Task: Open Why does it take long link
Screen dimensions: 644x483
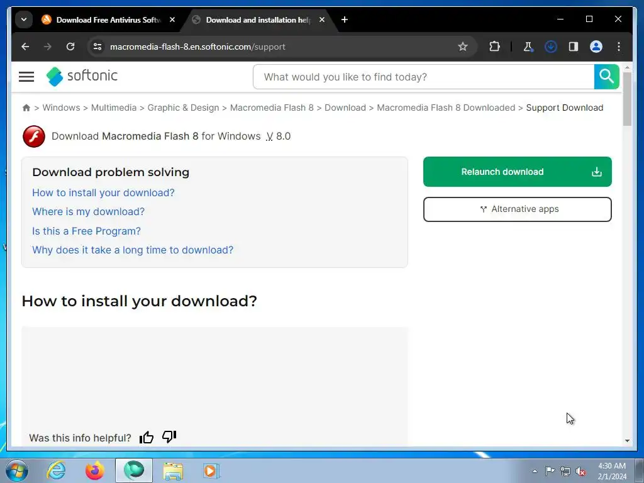Action: [133, 250]
